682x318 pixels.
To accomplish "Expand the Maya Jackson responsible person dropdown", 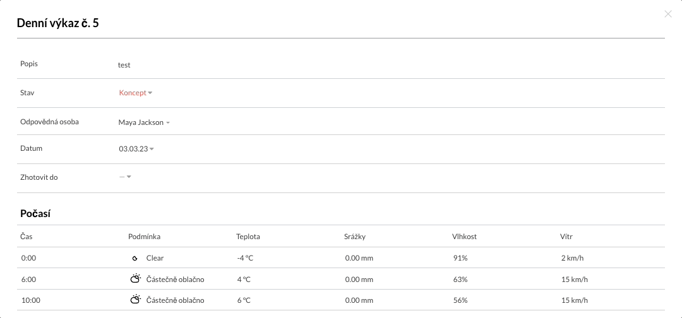I will point(144,122).
